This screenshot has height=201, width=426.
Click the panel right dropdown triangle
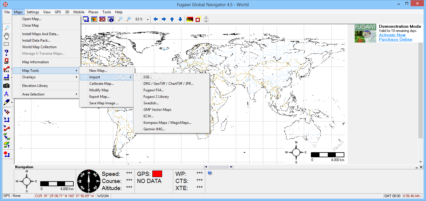[x=231, y=167]
